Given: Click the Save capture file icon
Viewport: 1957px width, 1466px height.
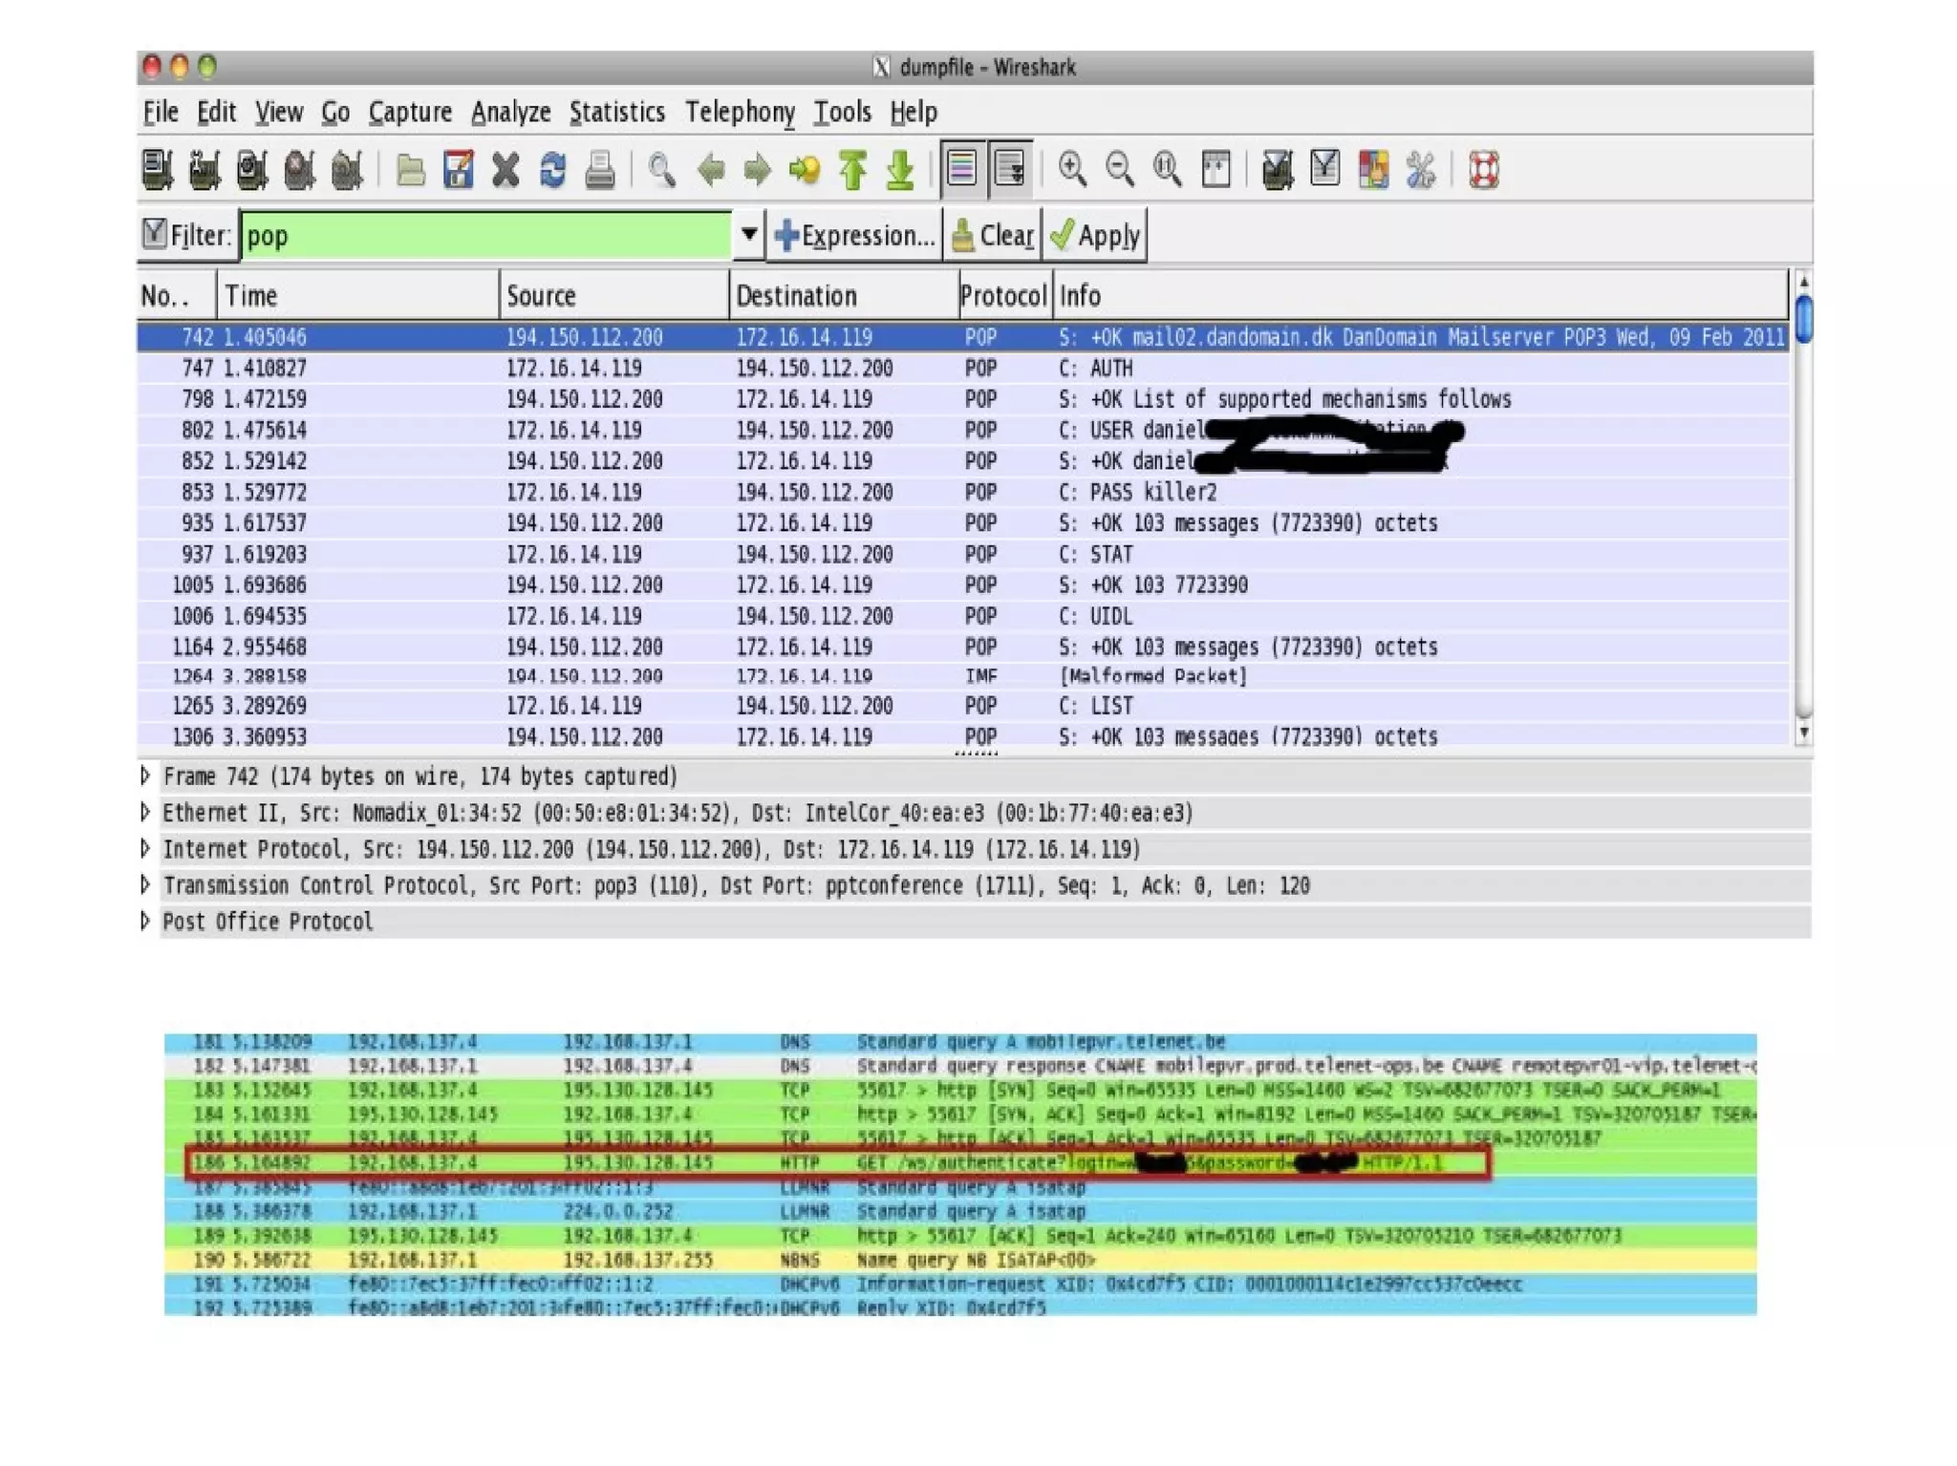Looking at the screenshot, I should click(459, 171).
